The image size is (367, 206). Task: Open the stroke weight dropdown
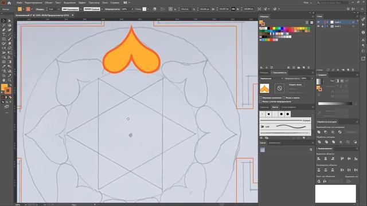click(58, 9)
